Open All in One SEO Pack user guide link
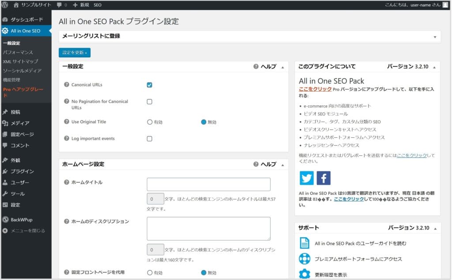The width and height of the screenshot is (452, 280). click(x=360, y=243)
